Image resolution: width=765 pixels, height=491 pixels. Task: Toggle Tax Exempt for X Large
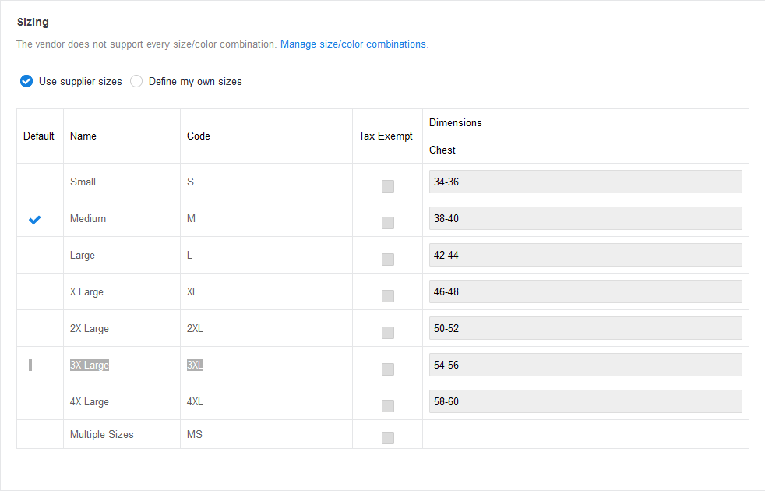point(387,295)
